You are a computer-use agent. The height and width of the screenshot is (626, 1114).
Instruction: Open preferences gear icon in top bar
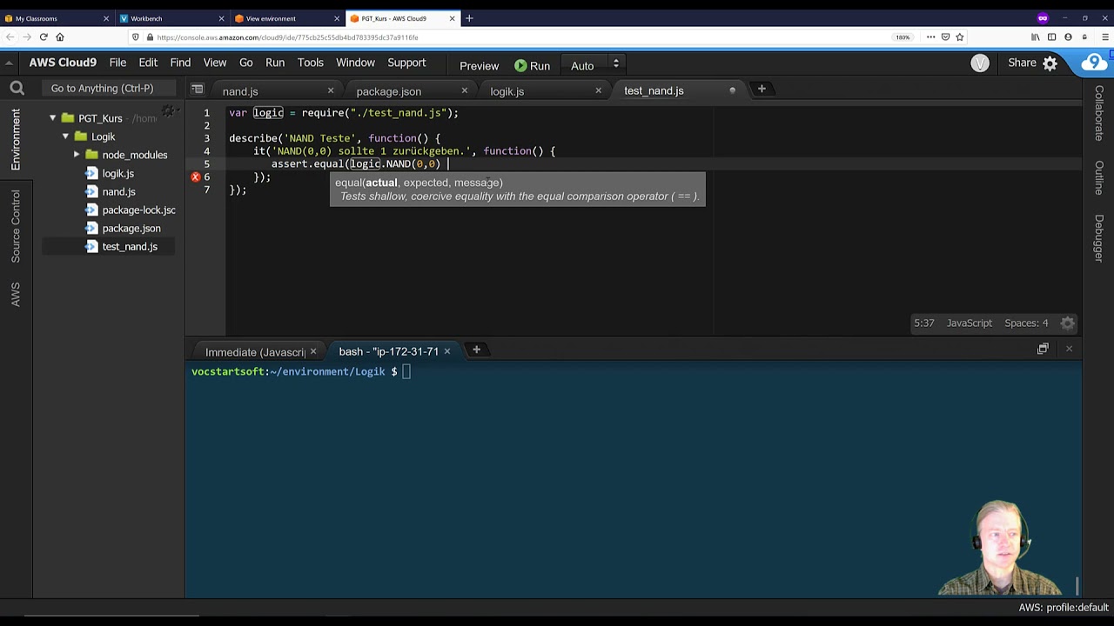[1050, 63]
